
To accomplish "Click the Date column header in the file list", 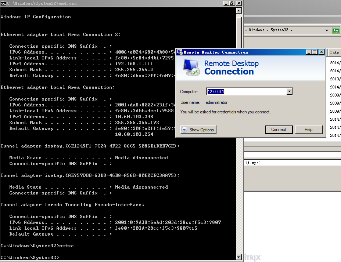I will pos(334,52).
